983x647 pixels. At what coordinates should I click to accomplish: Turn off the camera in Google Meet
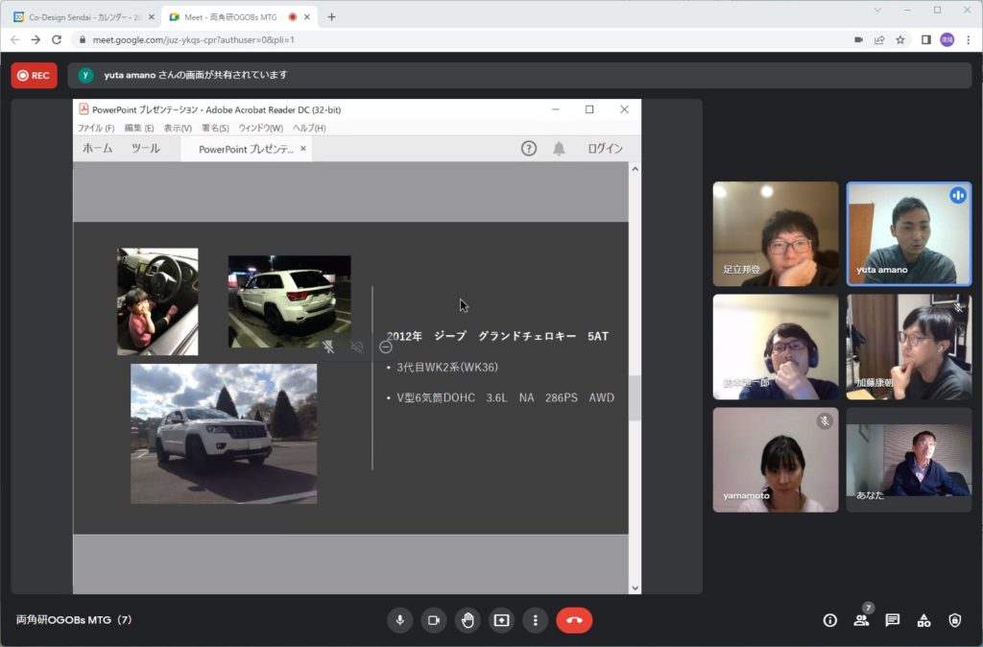pos(433,620)
